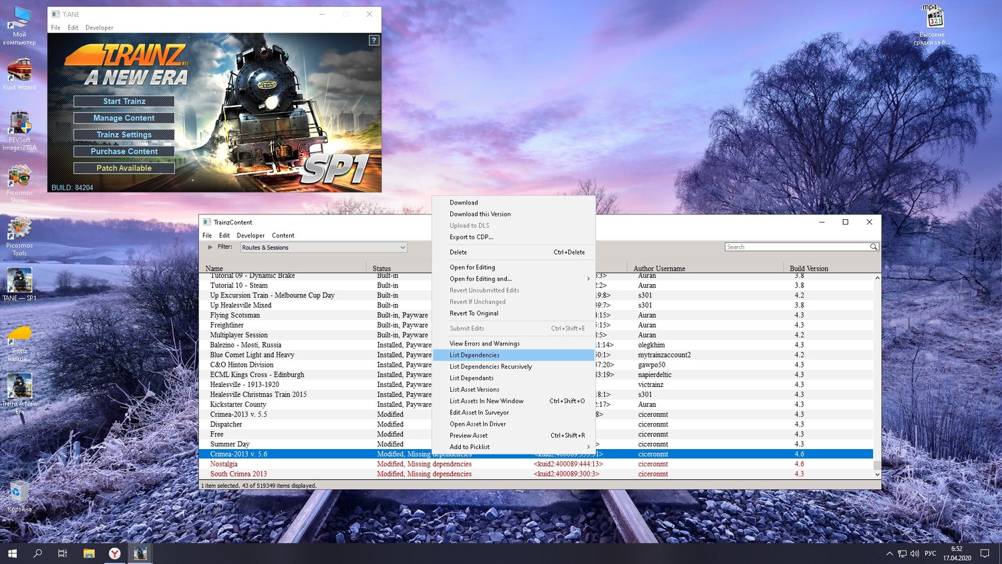Open the Trainz Railroad folder desktop icon
Image resolution: width=1002 pixels, height=564 pixels.
pos(19,342)
